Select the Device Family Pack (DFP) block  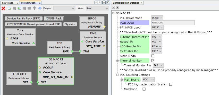pos(24,19)
